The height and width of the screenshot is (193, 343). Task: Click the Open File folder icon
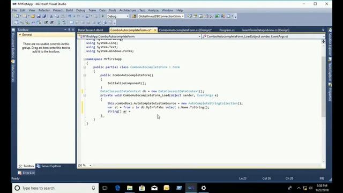point(33,16)
